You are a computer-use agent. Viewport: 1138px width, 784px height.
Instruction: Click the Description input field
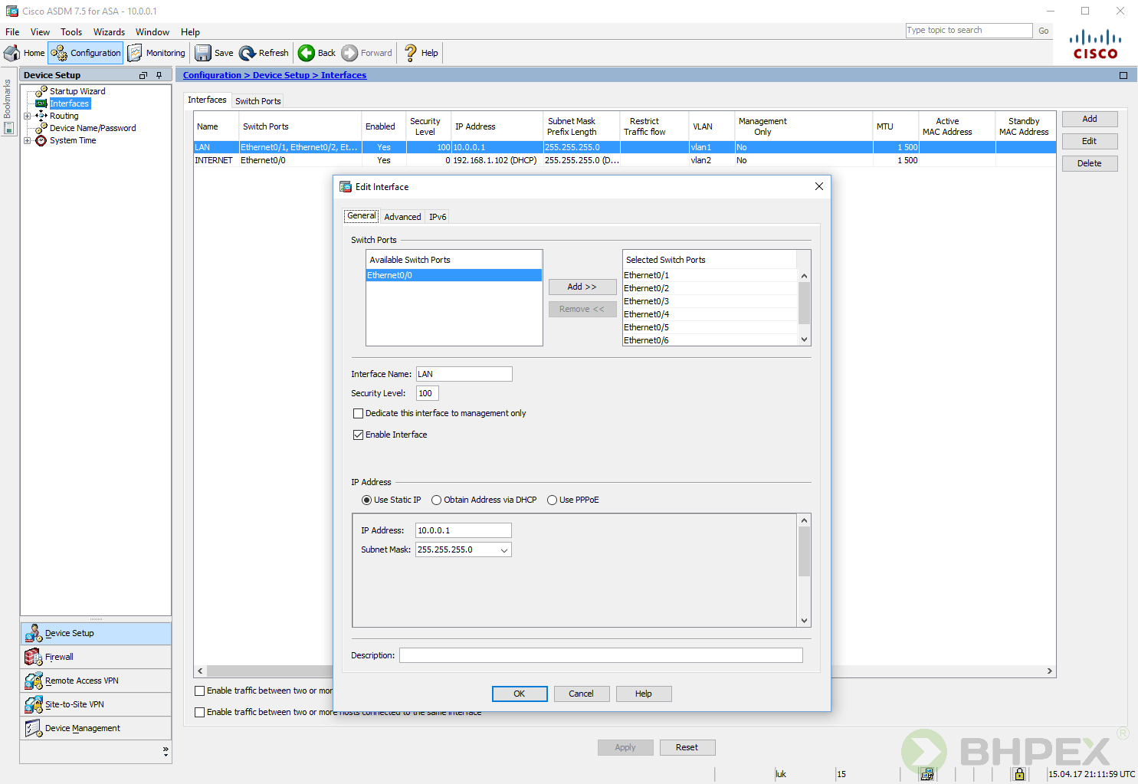point(601,655)
